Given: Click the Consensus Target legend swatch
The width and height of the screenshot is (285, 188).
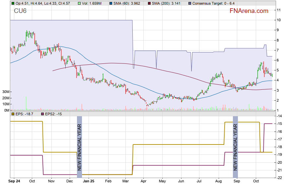Looking at the screenshot, I should tap(189, 3).
